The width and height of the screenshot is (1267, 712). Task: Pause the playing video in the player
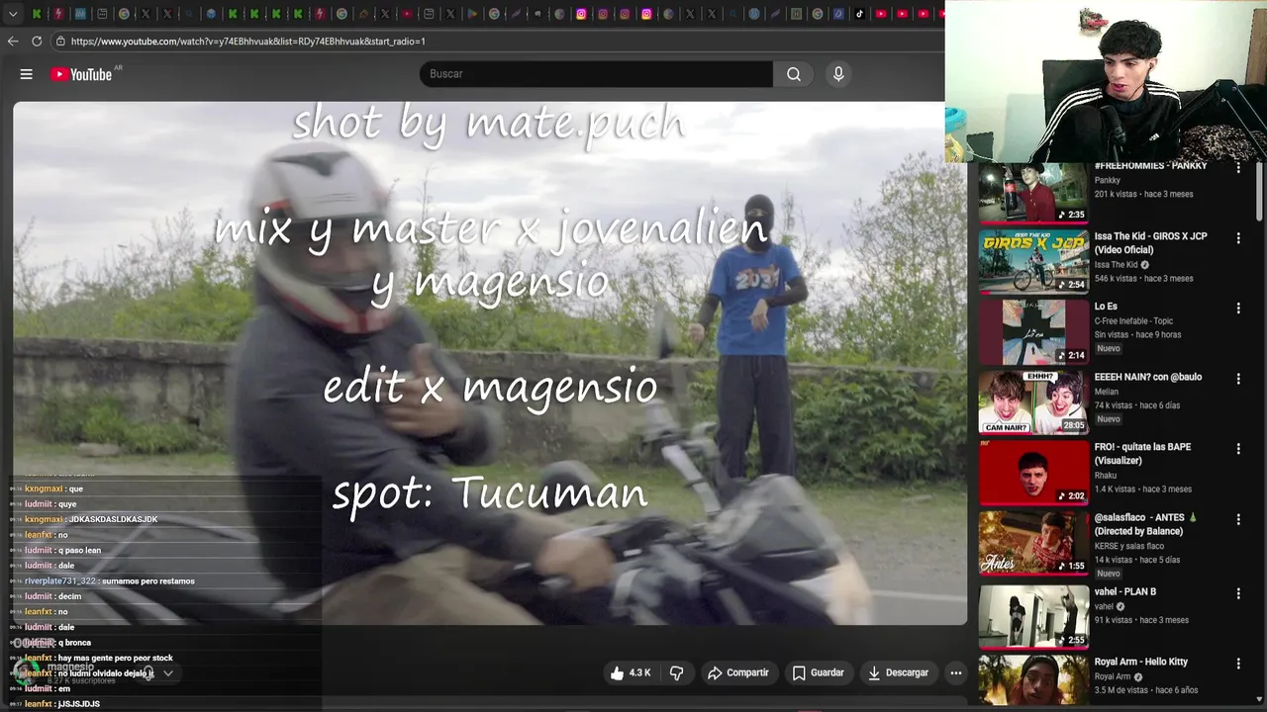tap(490, 363)
